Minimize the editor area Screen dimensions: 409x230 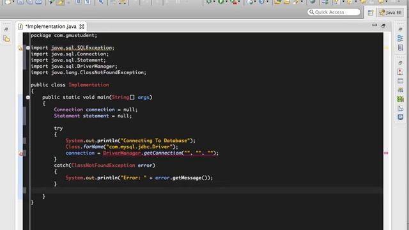click(374, 26)
